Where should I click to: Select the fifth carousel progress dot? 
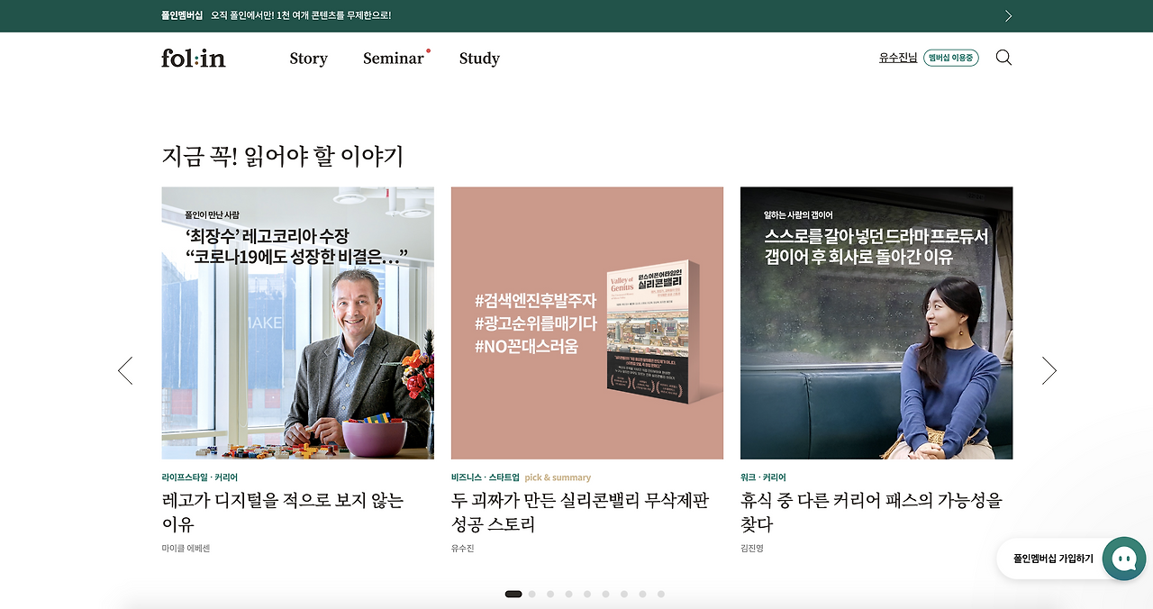(x=586, y=594)
